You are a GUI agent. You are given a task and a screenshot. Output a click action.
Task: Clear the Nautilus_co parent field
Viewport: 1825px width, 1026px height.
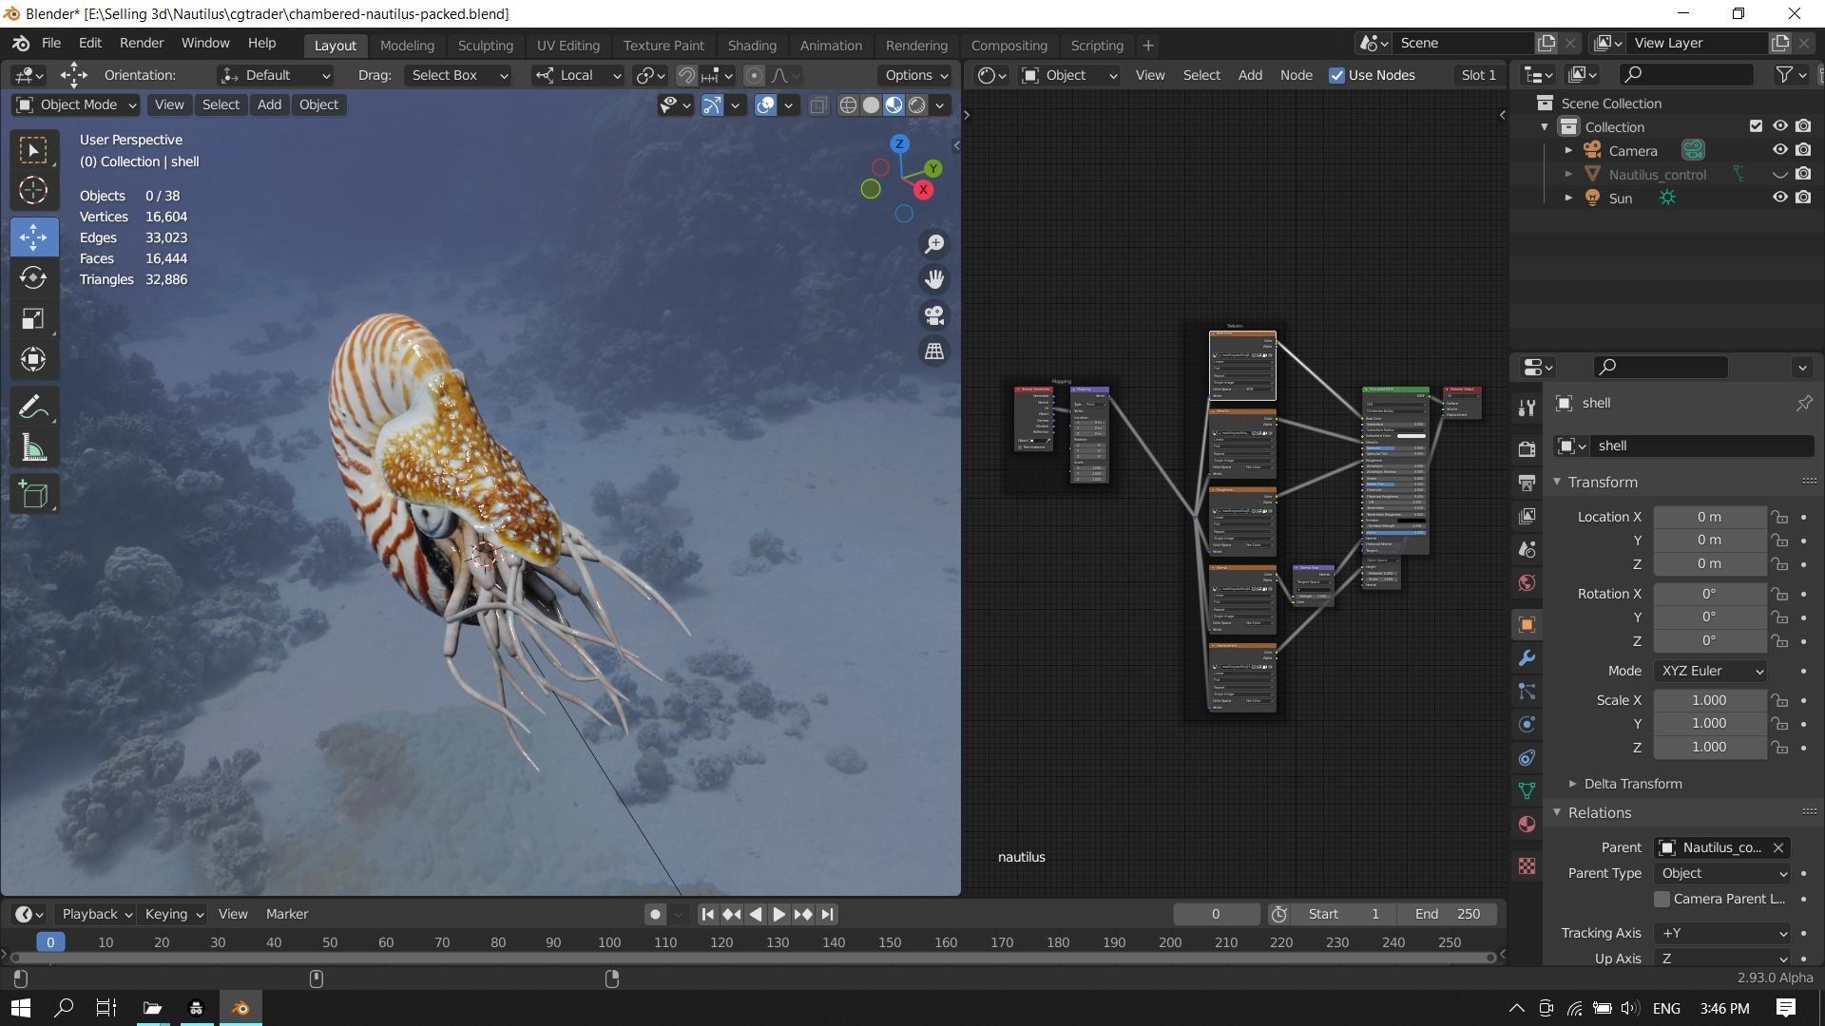pos(1777,847)
